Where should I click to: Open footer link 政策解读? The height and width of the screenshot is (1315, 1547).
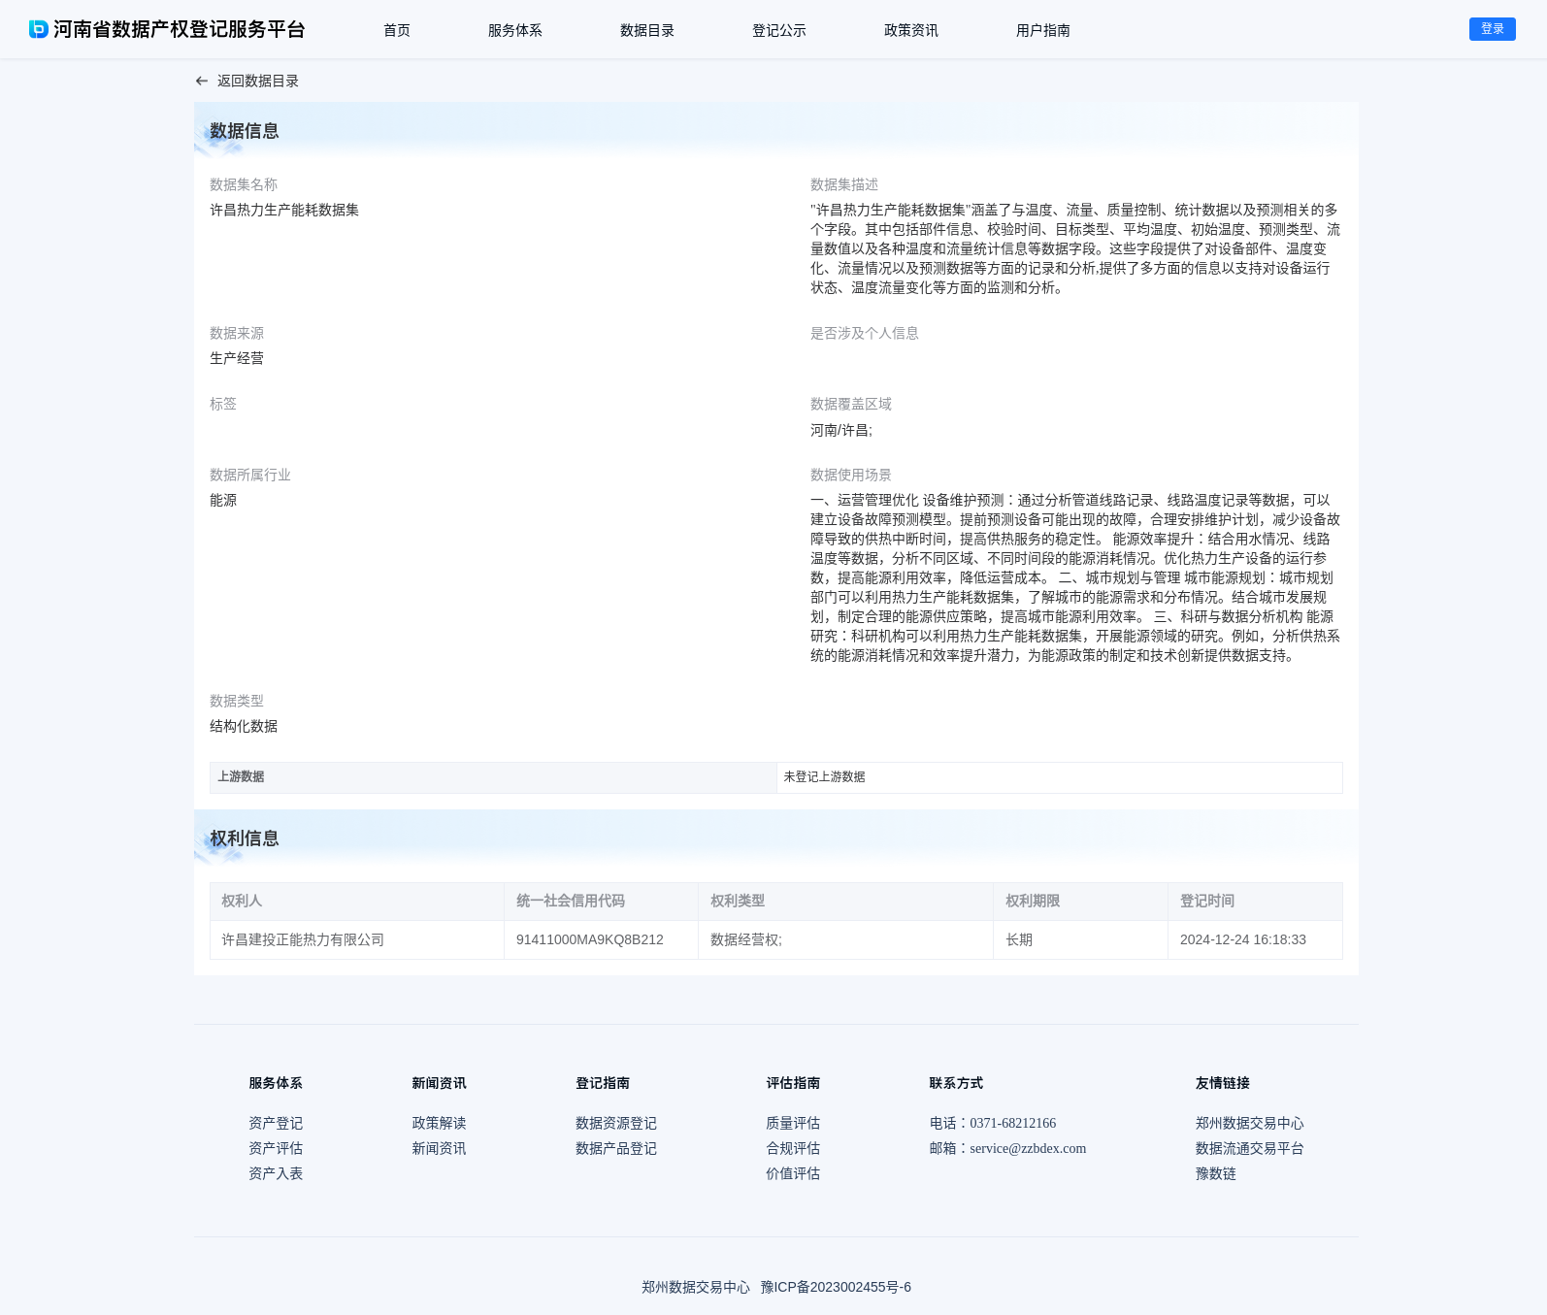point(439,1123)
